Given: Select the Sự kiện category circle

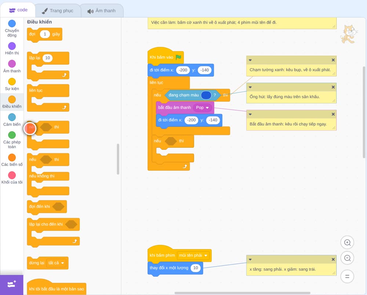Looking at the screenshot, I should (x=12, y=82).
